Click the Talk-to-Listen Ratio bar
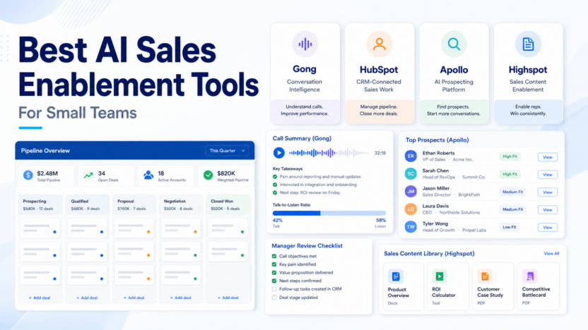The width and height of the screenshot is (588, 330). coord(329,213)
